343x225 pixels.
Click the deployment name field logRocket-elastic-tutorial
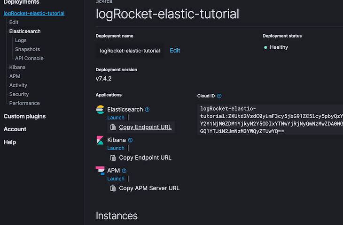(130, 51)
